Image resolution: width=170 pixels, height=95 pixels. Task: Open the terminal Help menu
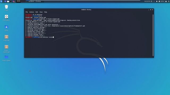click(45, 12)
